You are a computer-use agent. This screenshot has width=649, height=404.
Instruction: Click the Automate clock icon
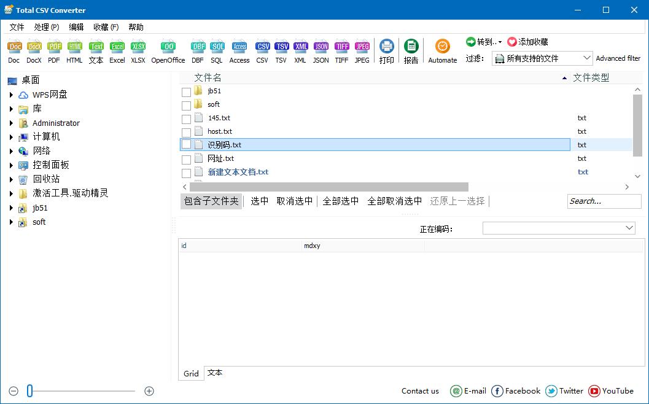442,47
